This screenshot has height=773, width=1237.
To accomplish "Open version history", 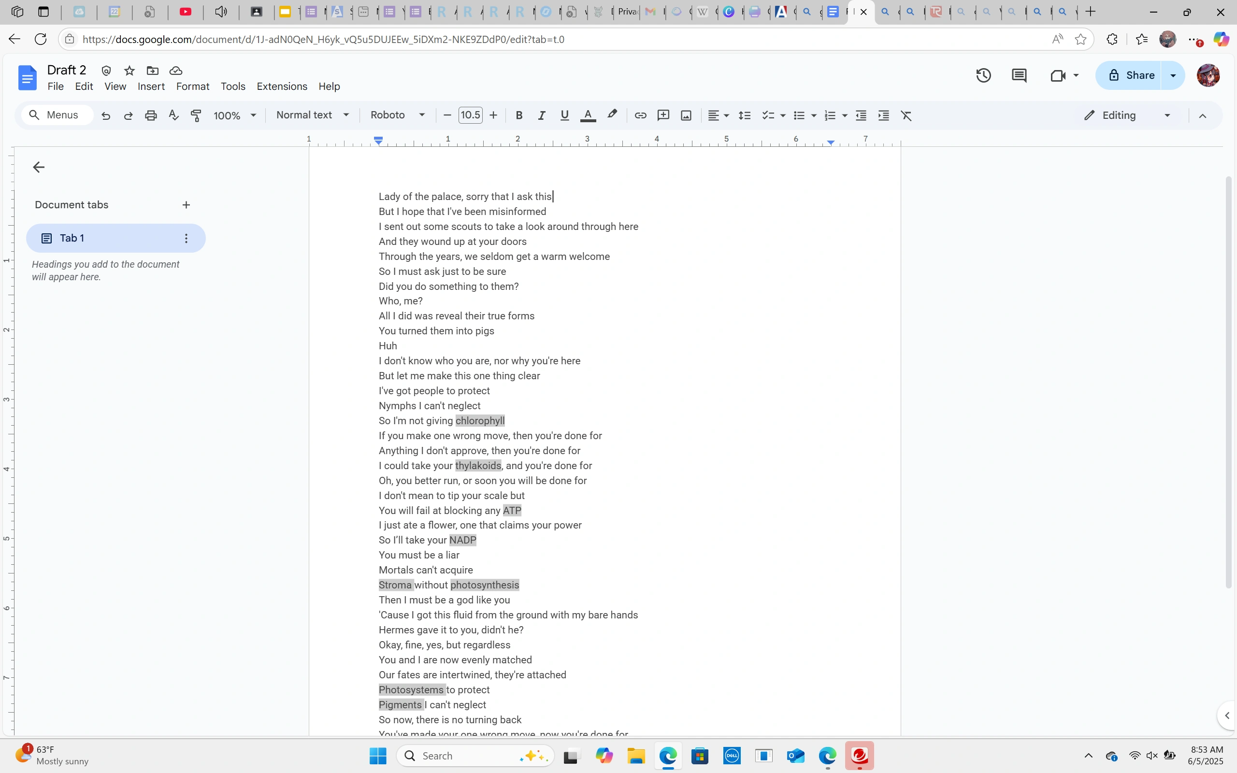I will tap(983, 75).
